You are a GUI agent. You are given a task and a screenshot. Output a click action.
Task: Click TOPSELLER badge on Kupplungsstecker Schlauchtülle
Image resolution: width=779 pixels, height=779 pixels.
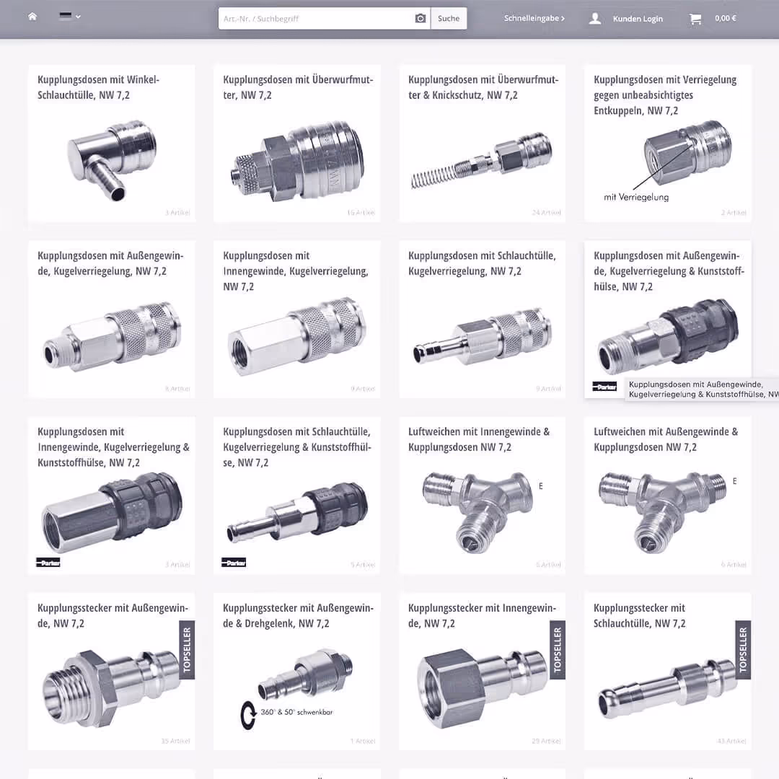pos(743,650)
